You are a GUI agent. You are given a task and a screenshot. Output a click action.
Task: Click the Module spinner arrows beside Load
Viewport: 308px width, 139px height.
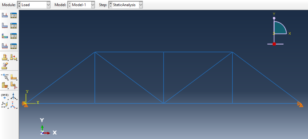(19, 5)
